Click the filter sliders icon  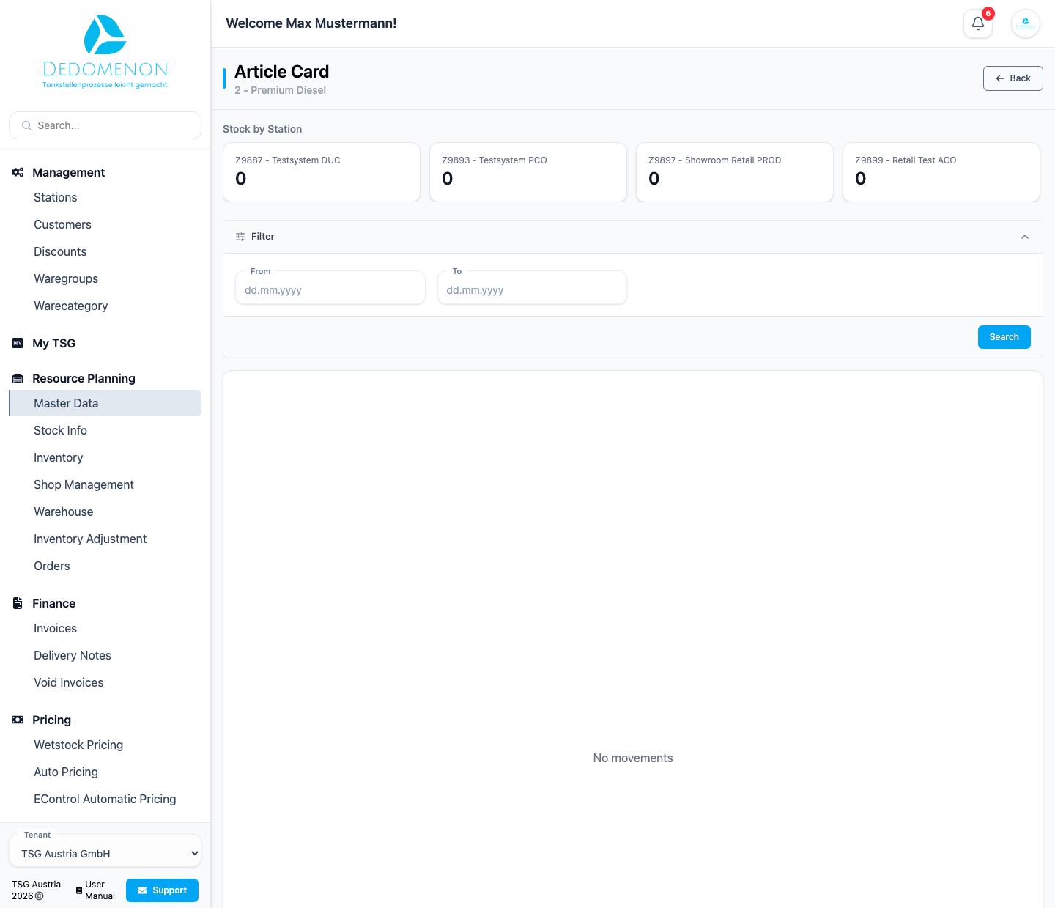(240, 237)
